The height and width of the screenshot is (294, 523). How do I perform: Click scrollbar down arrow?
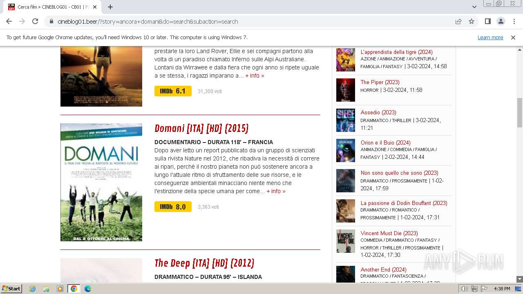coord(519,279)
